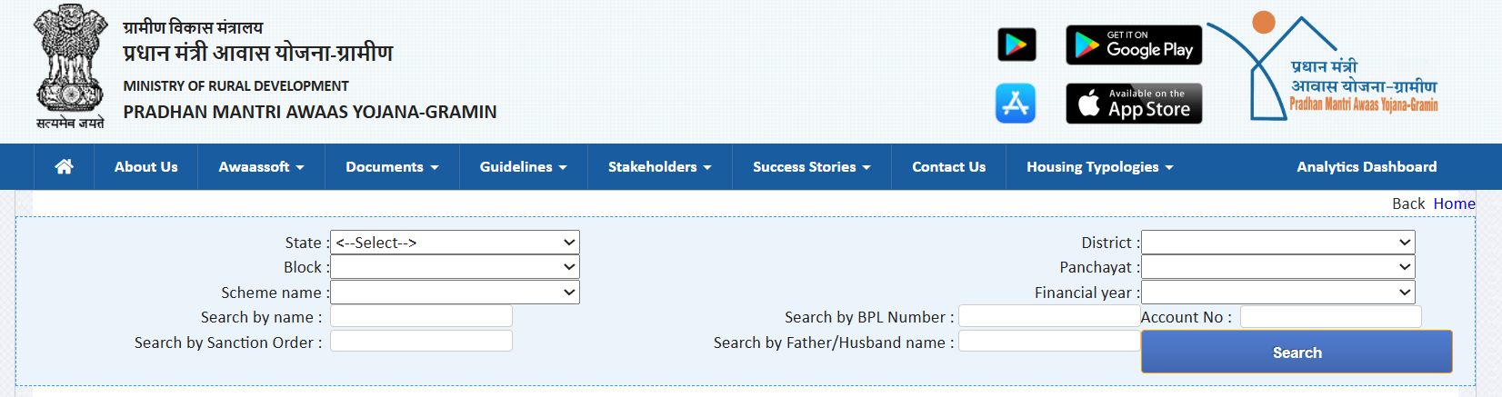
Task: Click the Satyamev Jayate national emblem
Action: tap(70, 66)
